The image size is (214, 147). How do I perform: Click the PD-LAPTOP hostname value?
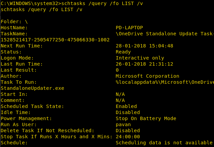tap(129, 28)
